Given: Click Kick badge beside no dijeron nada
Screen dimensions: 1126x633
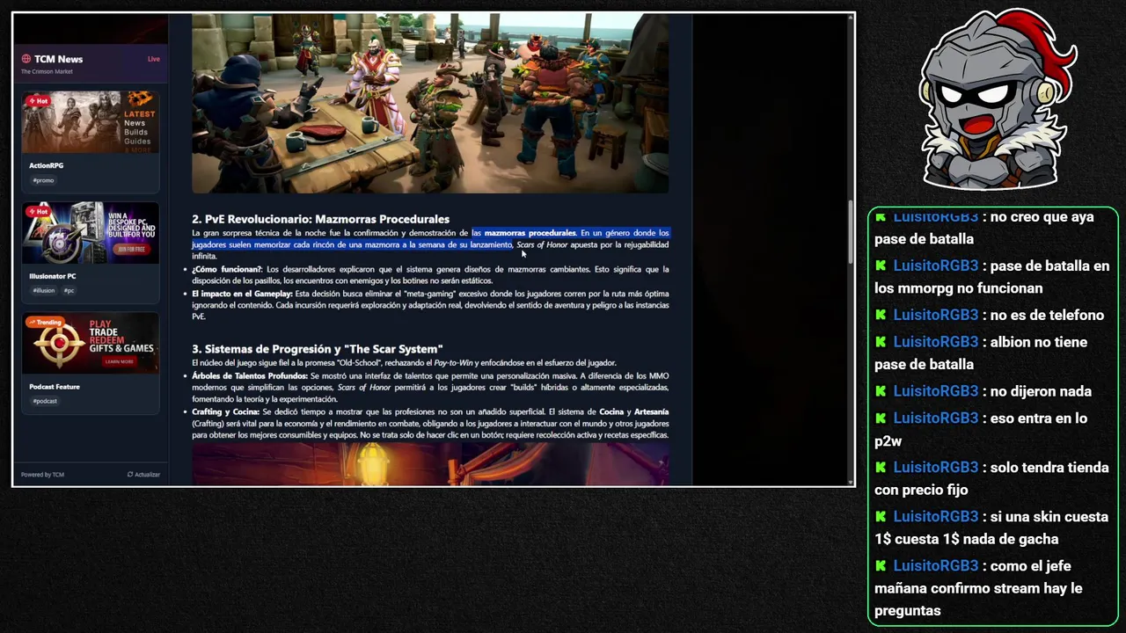Looking at the screenshot, I should (881, 391).
